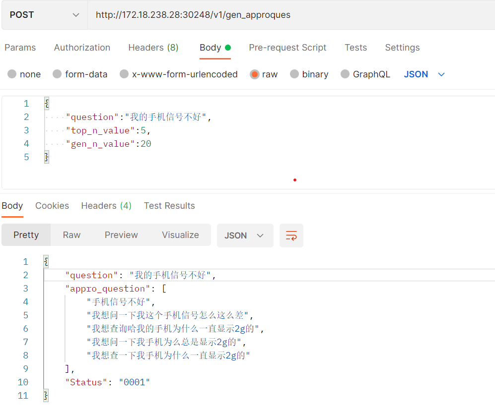The image size is (495, 415).
Task: Select the request Body tab
Action: click(x=215, y=48)
